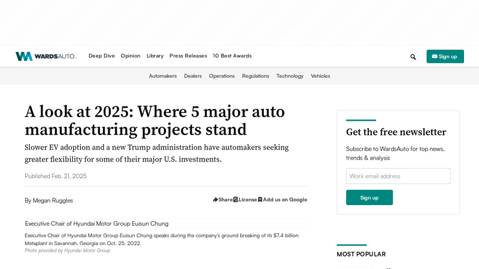This screenshot has height=269, width=479.
Task: Click the newsletter Sign up button
Action: pos(369,197)
